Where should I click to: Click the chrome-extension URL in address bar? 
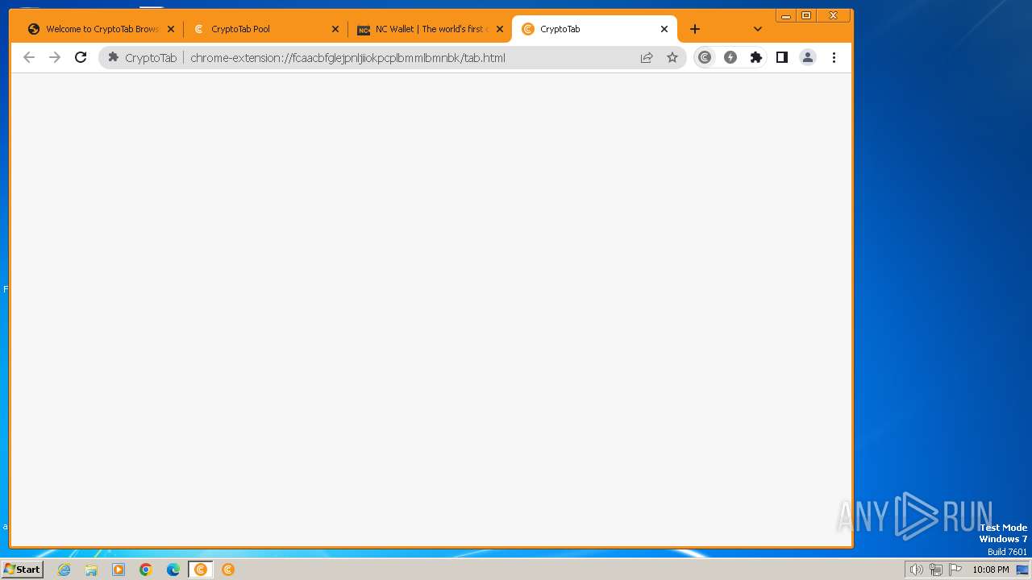point(347,58)
